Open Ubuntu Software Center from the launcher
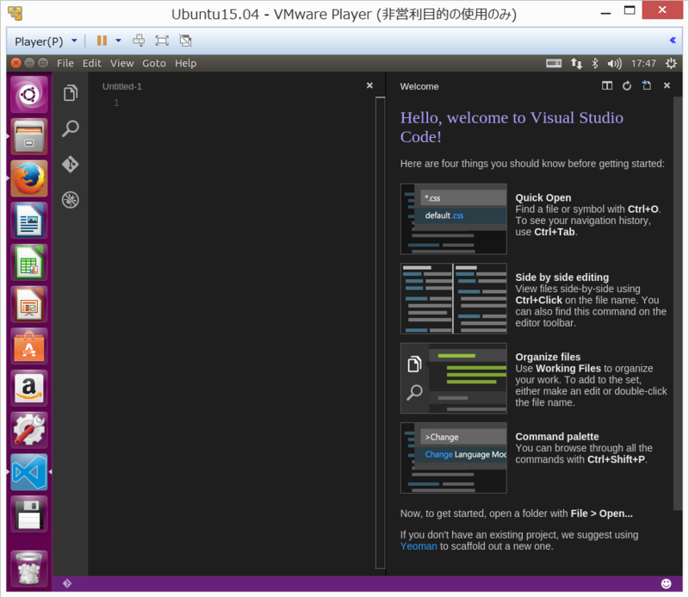 click(29, 346)
